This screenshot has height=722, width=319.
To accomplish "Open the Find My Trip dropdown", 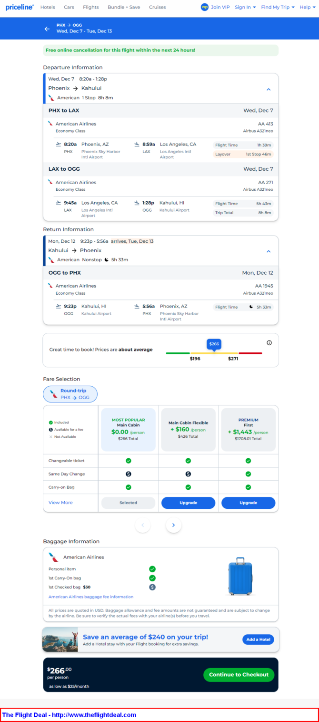I will (278, 7).
